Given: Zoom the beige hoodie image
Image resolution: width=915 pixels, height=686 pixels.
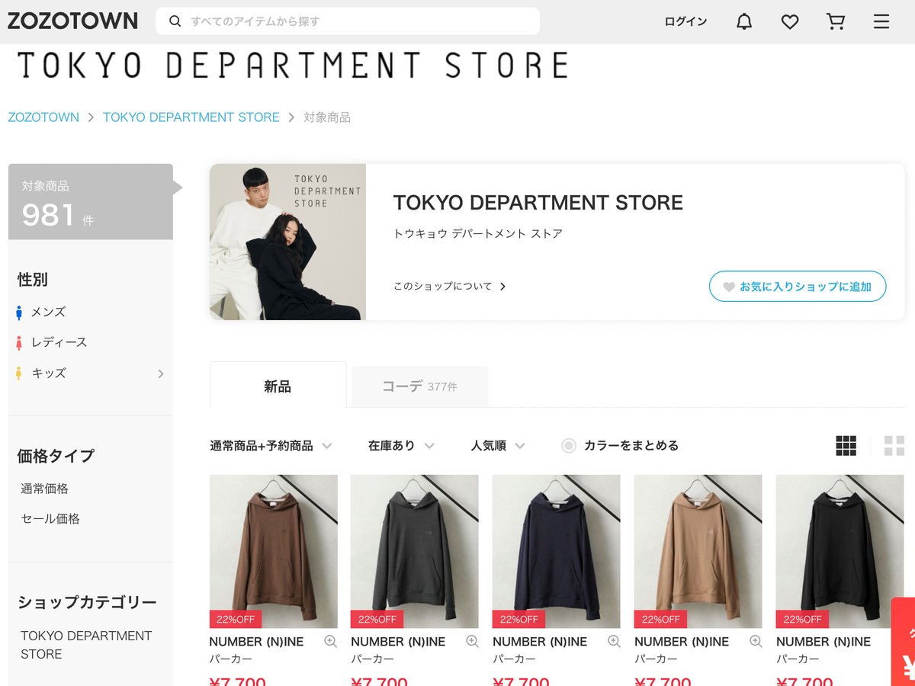Looking at the screenshot, I should [x=756, y=642].
